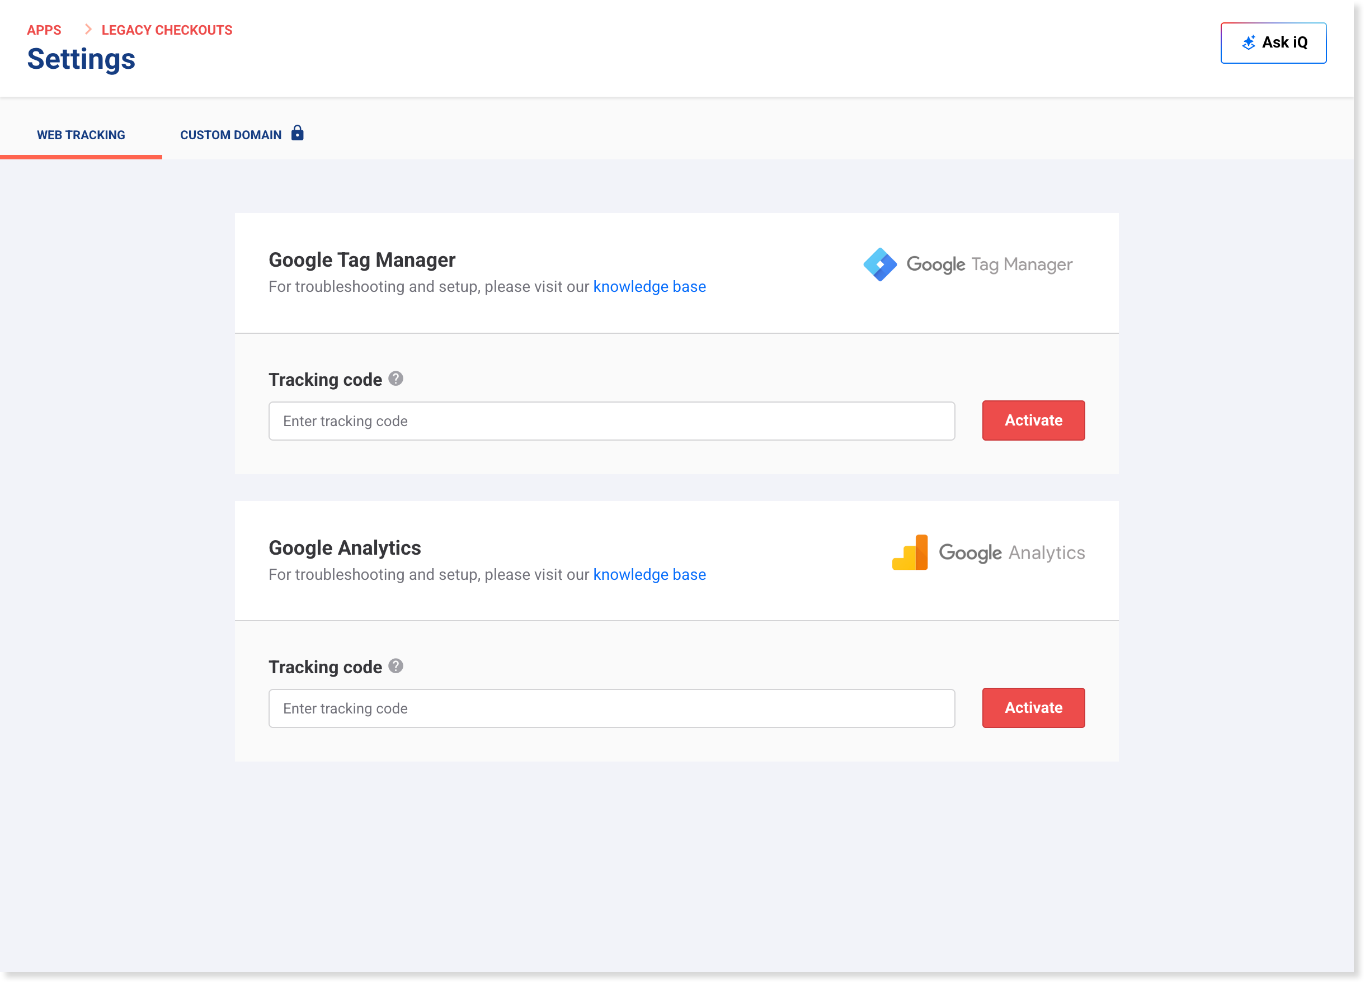
Task: Activate the Google Tag Manager tracking code
Action: (x=1033, y=420)
